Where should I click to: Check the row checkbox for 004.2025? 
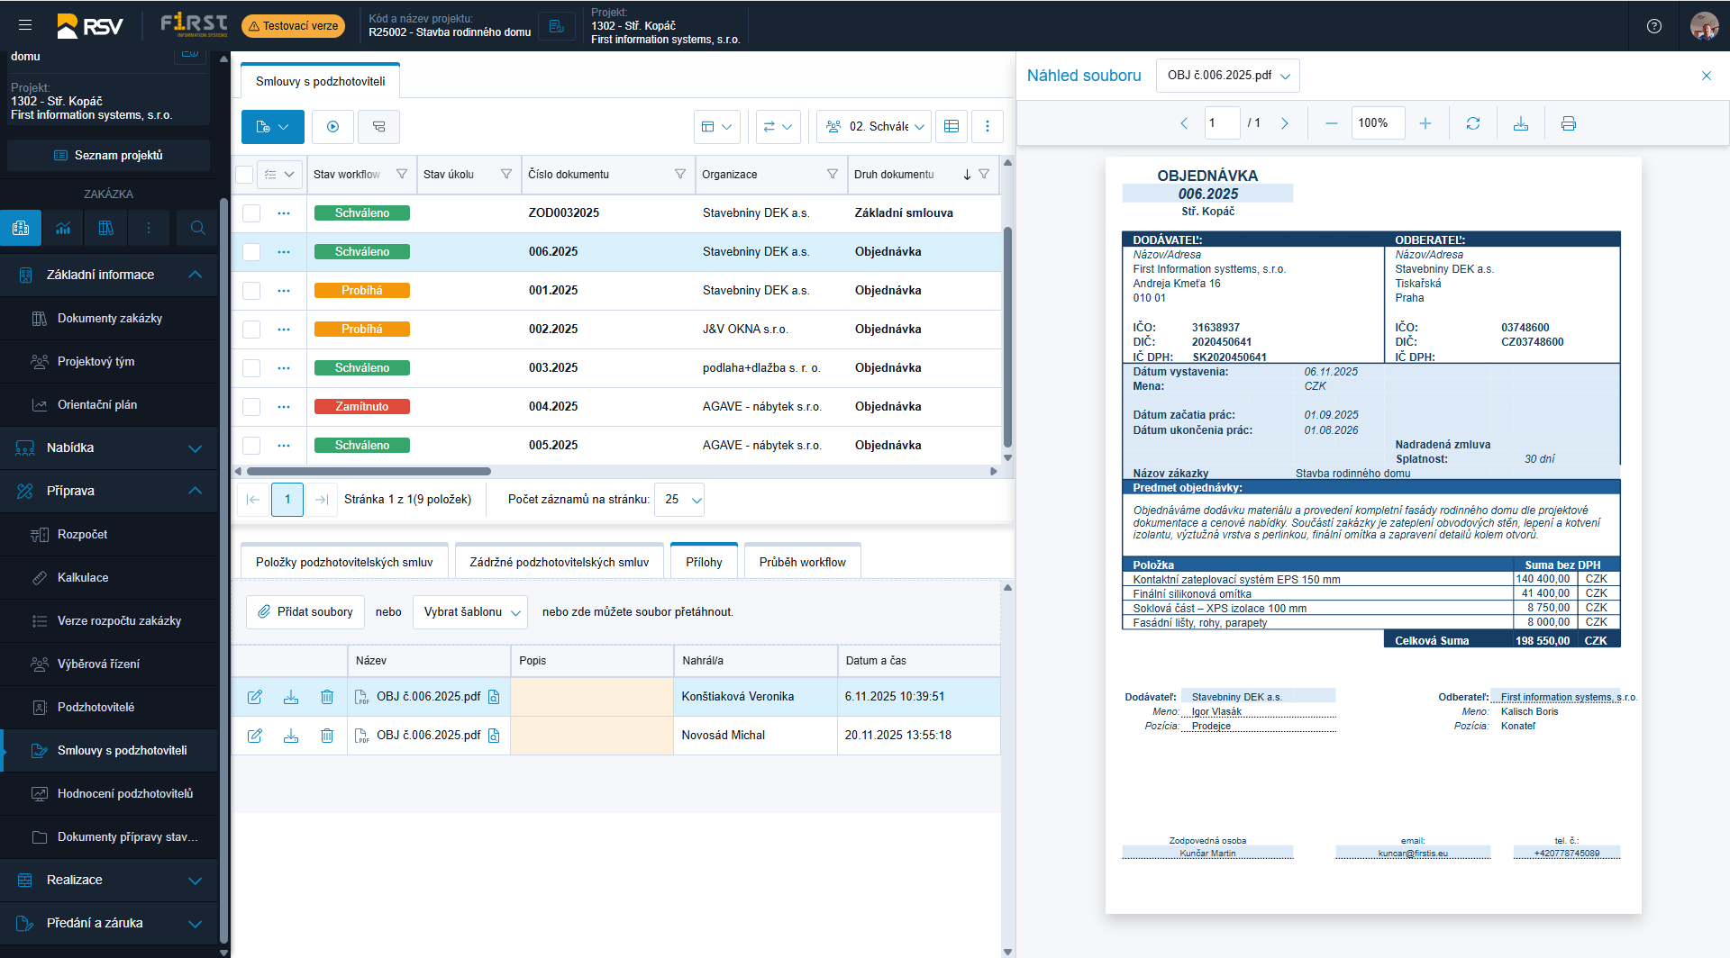coord(251,407)
